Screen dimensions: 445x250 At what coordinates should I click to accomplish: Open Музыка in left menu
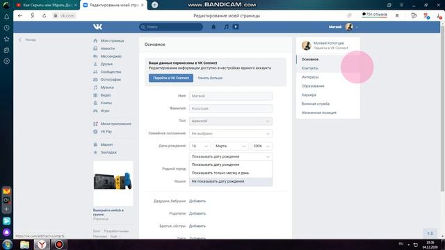(x=107, y=87)
